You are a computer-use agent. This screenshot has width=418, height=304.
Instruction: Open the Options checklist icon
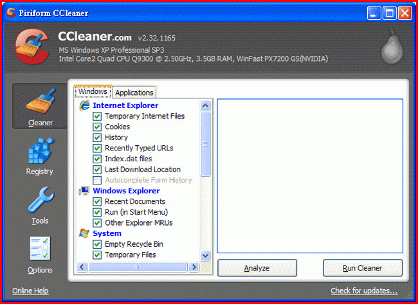pyautogui.click(x=40, y=248)
